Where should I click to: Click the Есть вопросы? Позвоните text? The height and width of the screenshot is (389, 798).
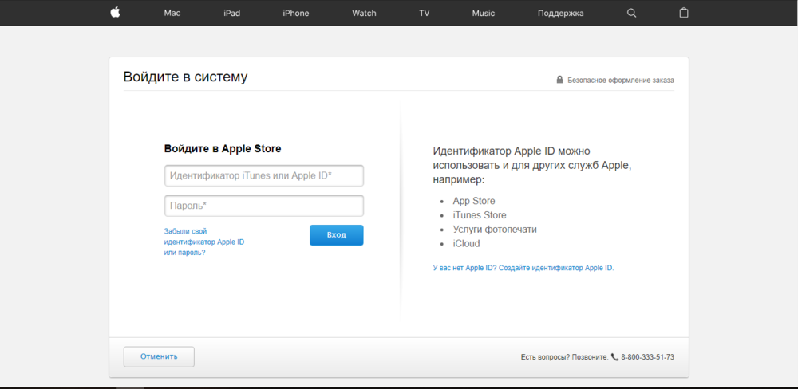[564, 357]
